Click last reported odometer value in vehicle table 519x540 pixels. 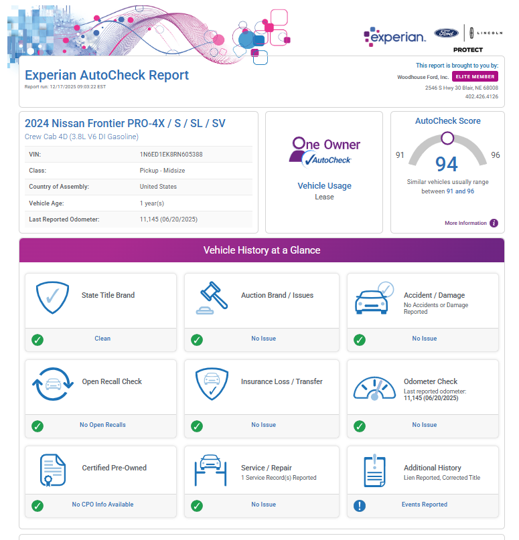click(x=169, y=219)
